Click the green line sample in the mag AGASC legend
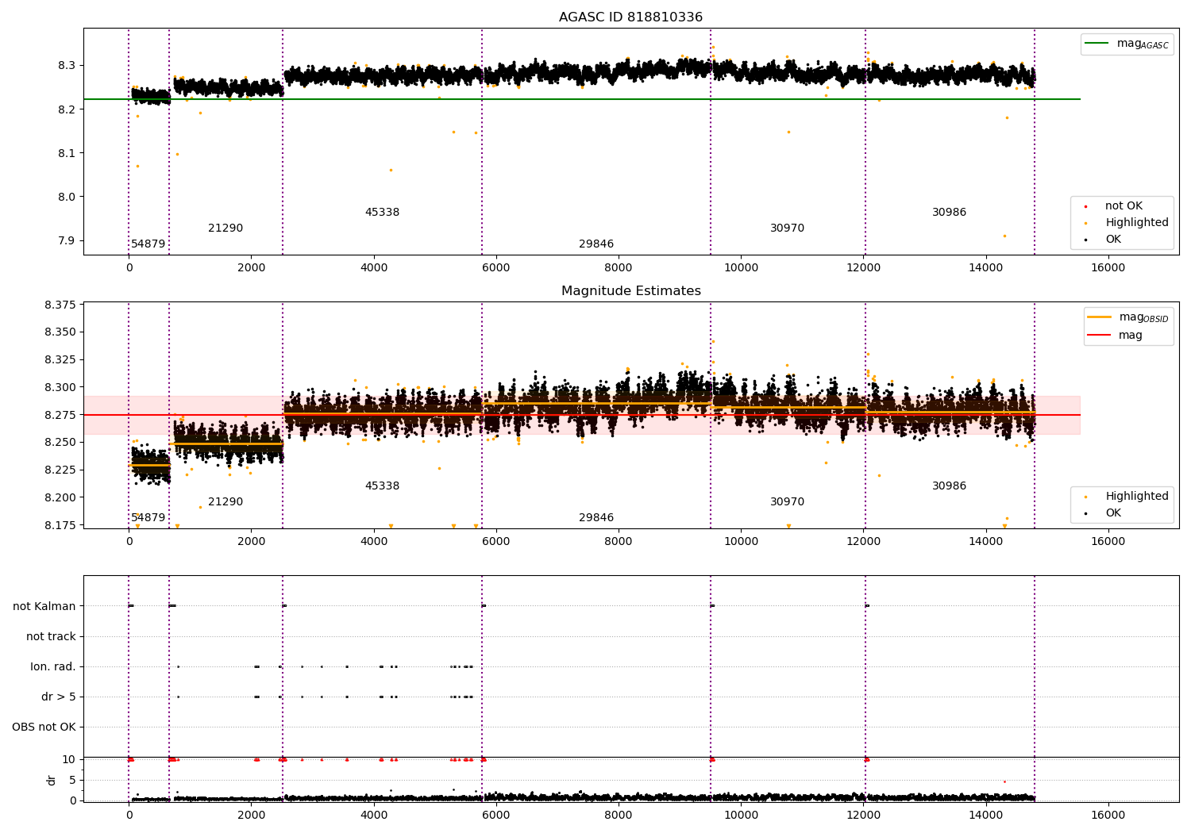Screen dimensions: 1191x833 click(x=1097, y=44)
